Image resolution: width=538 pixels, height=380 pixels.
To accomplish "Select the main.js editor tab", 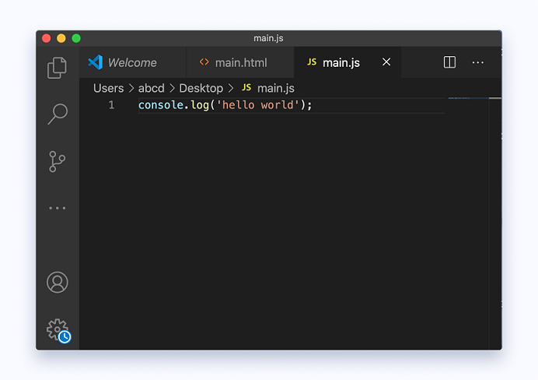I will coord(341,62).
